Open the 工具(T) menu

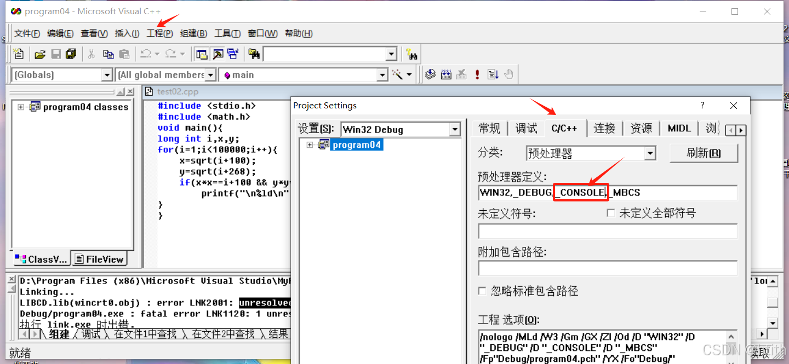tap(227, 33)
